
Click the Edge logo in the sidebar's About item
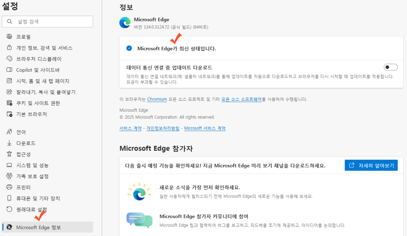[x=9, y=227]
